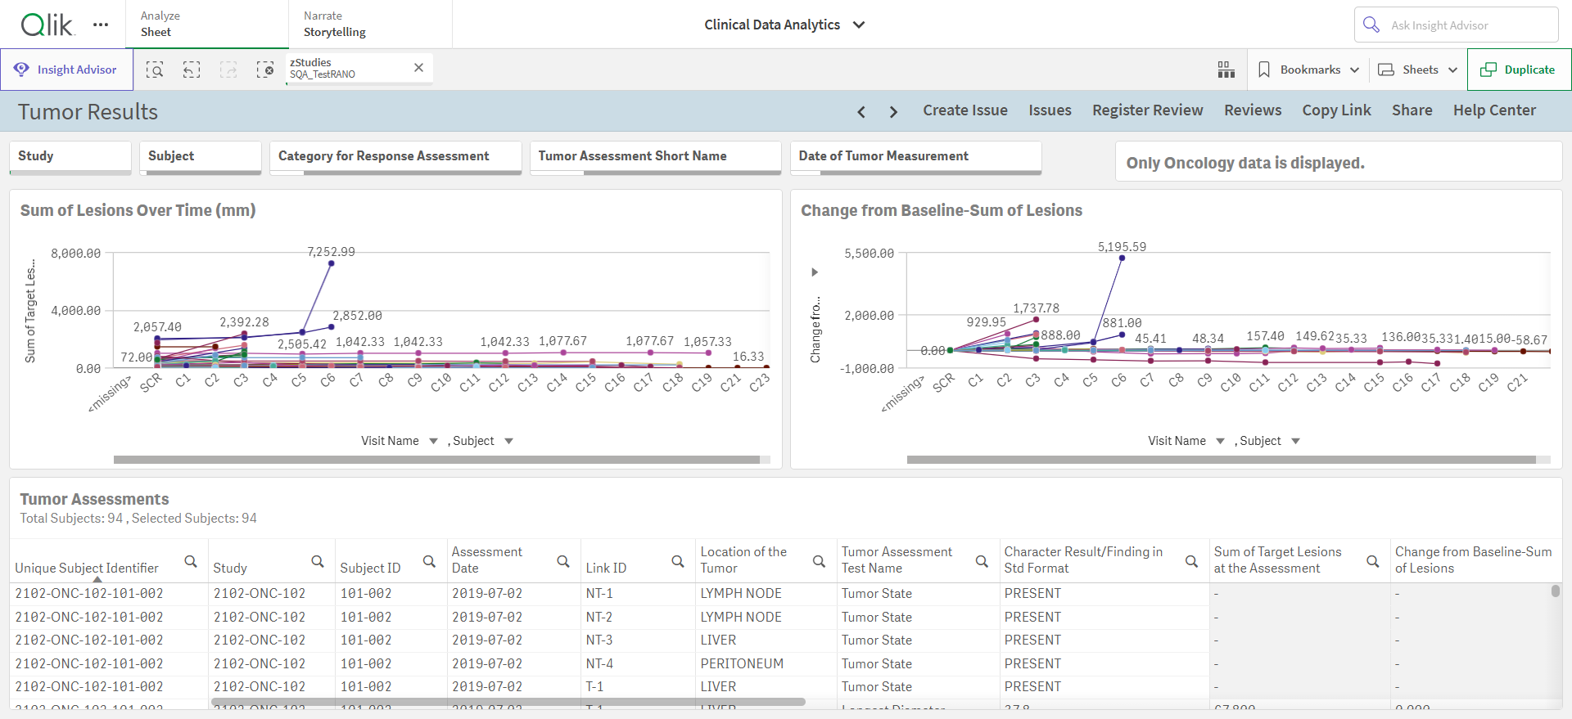1572x719 pixels.
Task: Search the Tumor Assessment Test Name column
Action: pos(982,561)
